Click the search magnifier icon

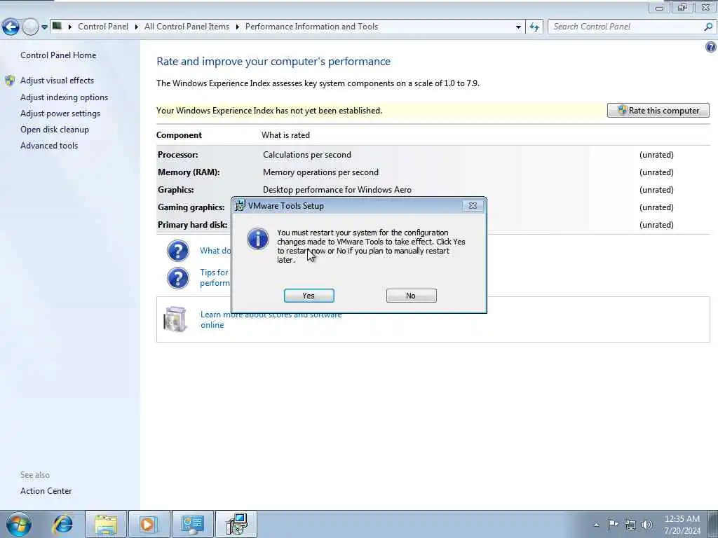point(708,27)
